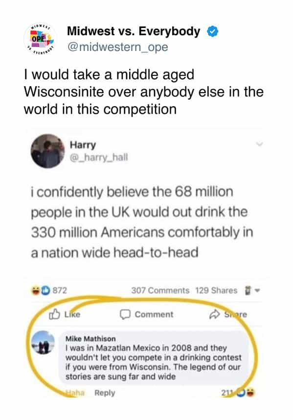Click the blue like reaction beside 872

45,290
